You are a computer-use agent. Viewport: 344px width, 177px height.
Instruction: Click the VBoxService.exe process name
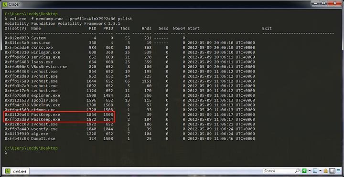point(49,67)
